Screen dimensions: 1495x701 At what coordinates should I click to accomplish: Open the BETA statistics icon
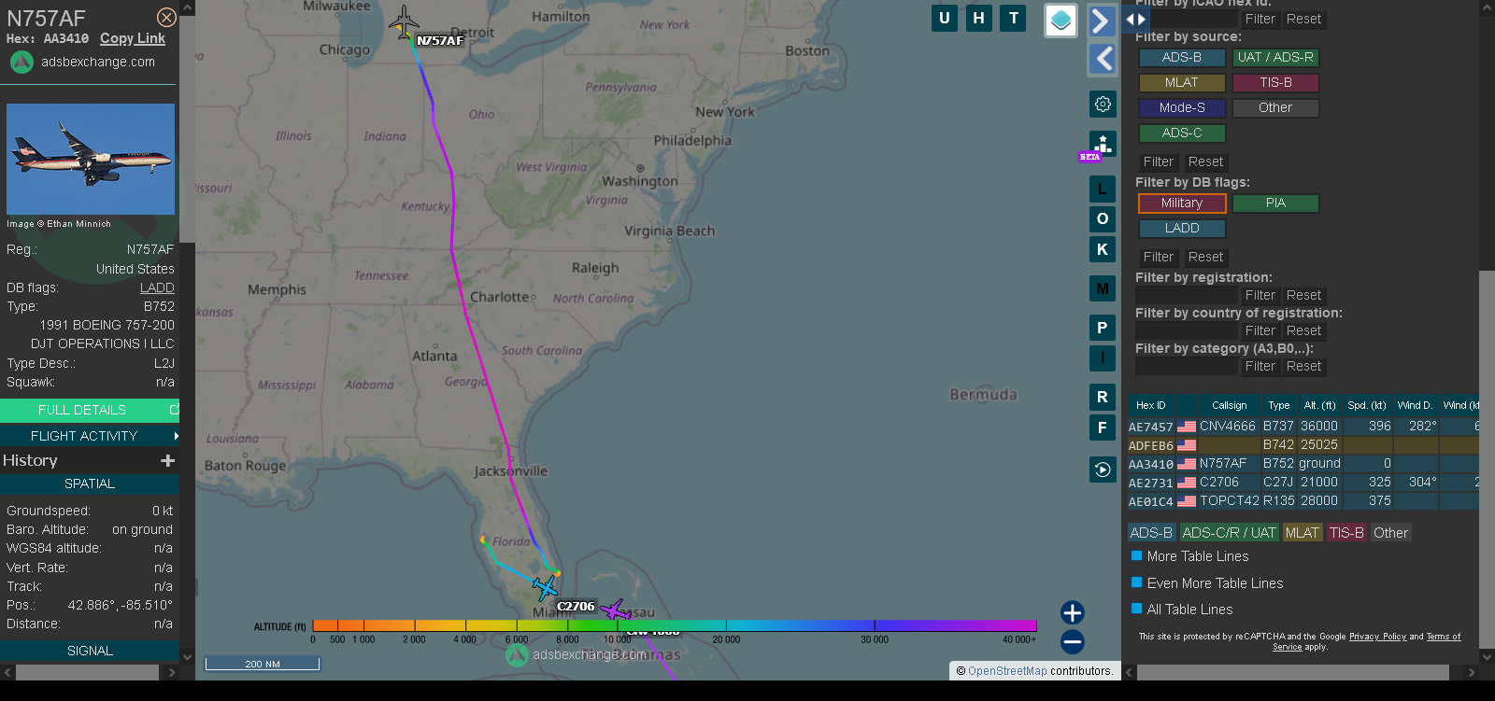coord(1103,146)
